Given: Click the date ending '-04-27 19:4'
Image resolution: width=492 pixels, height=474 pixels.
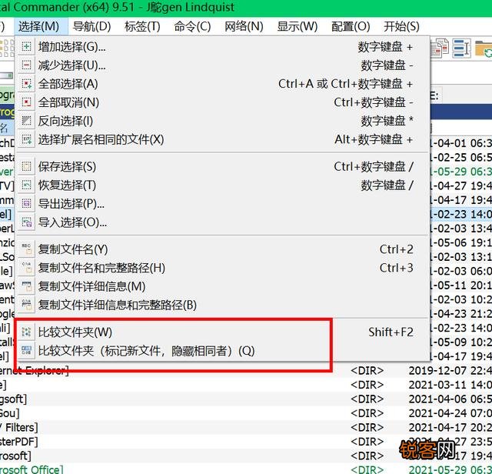Looking at the screenshot, I should [x=461, y=185].
